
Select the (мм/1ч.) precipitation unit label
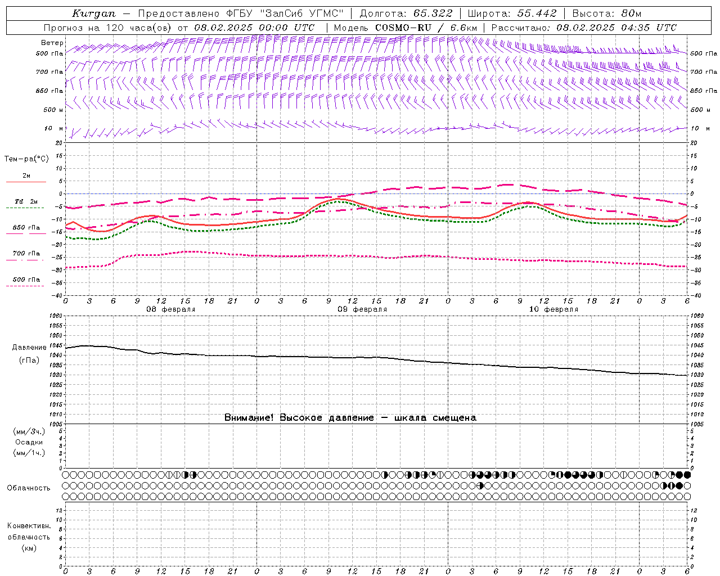coord(29,453)
